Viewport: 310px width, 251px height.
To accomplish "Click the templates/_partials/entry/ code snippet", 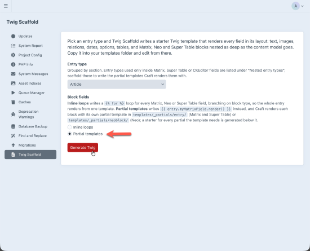I will pyautogui.click(x=160, y=115).
